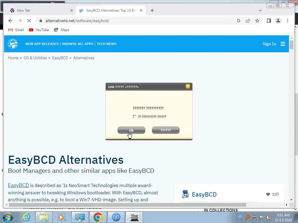Open BROWSE ALL APPS menu item
This screenshot has height=223, width=298.
pos(78,44)
